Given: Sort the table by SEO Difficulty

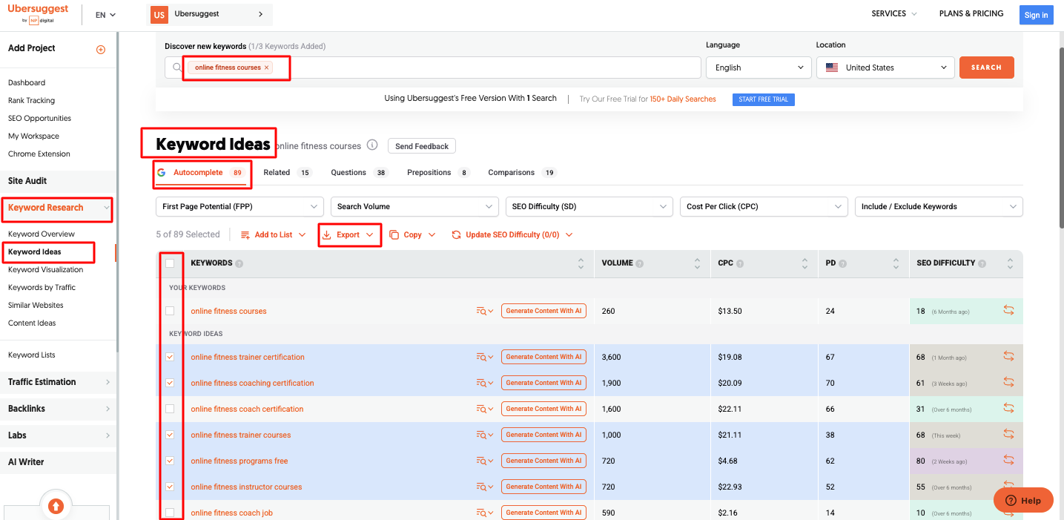Looking at the screenshot, I should (1010, 263).
